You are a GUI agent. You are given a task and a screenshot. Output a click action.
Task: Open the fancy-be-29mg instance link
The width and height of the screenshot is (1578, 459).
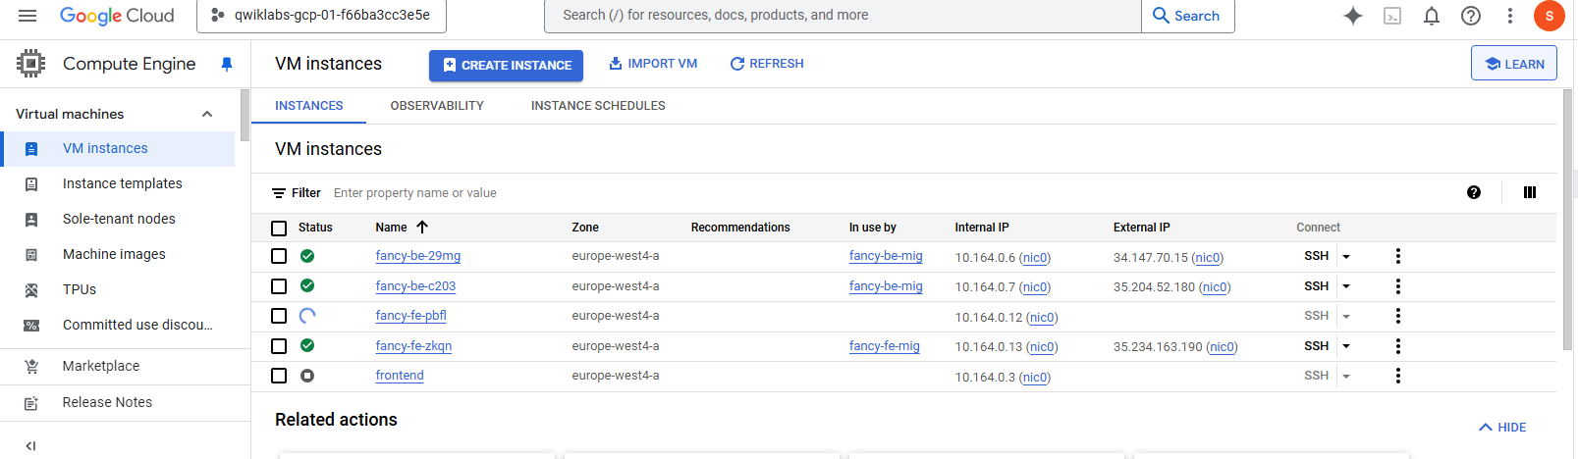[417, 256]
